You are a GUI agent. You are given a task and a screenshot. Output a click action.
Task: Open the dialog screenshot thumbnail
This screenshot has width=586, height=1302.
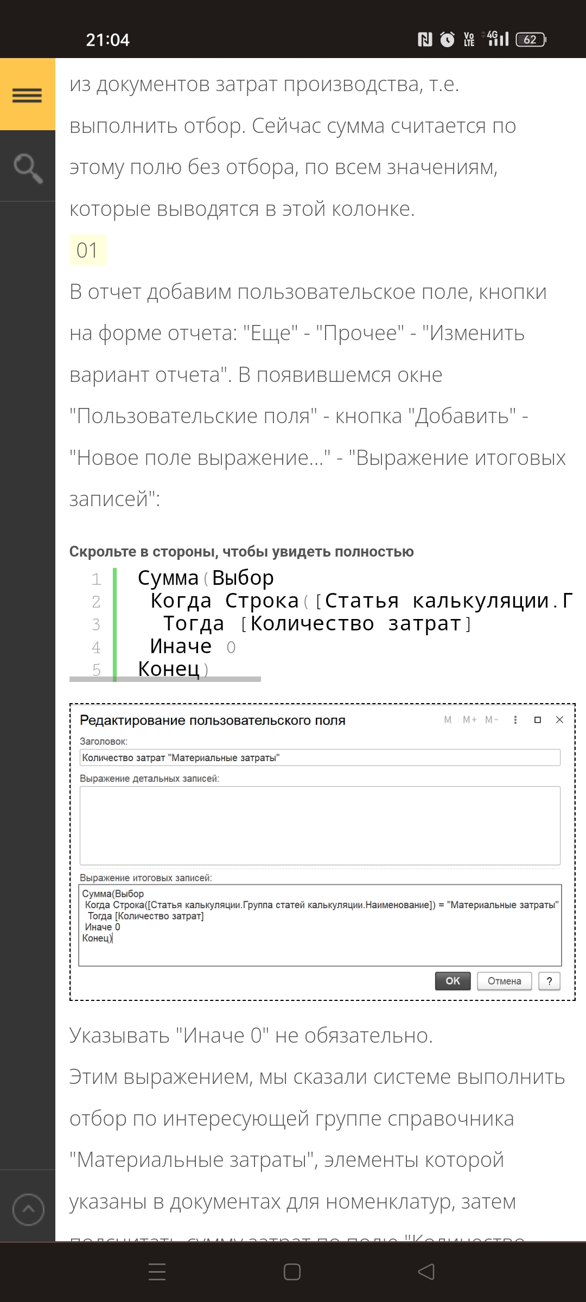322,852
